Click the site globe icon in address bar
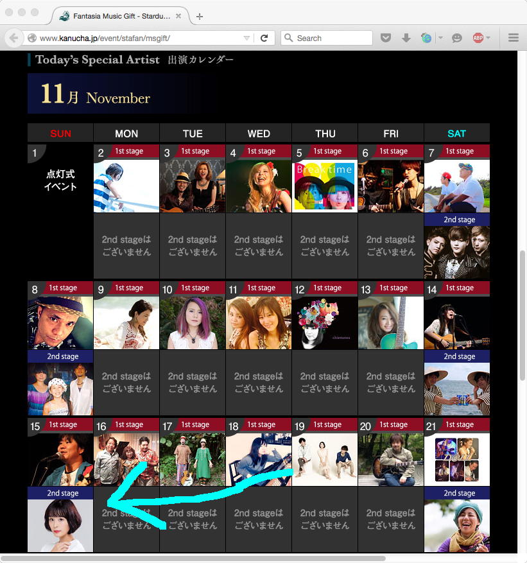The height and width of the screenshot is (563, 527). [32, 38]
